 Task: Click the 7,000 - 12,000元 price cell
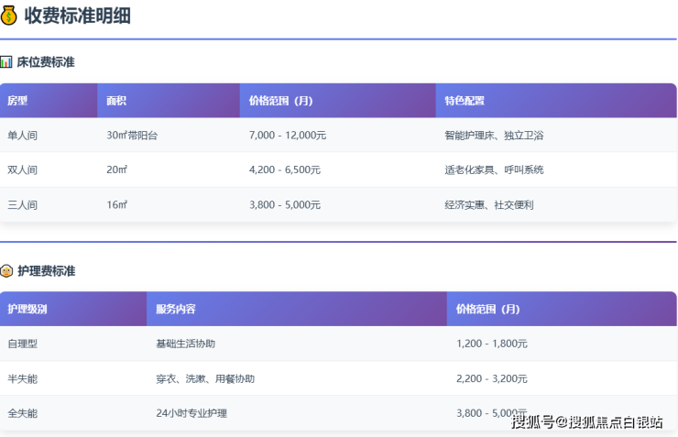click(288, 136)
